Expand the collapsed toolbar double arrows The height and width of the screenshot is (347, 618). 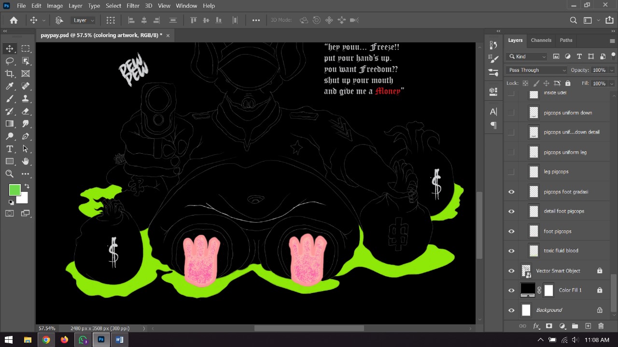5,31
